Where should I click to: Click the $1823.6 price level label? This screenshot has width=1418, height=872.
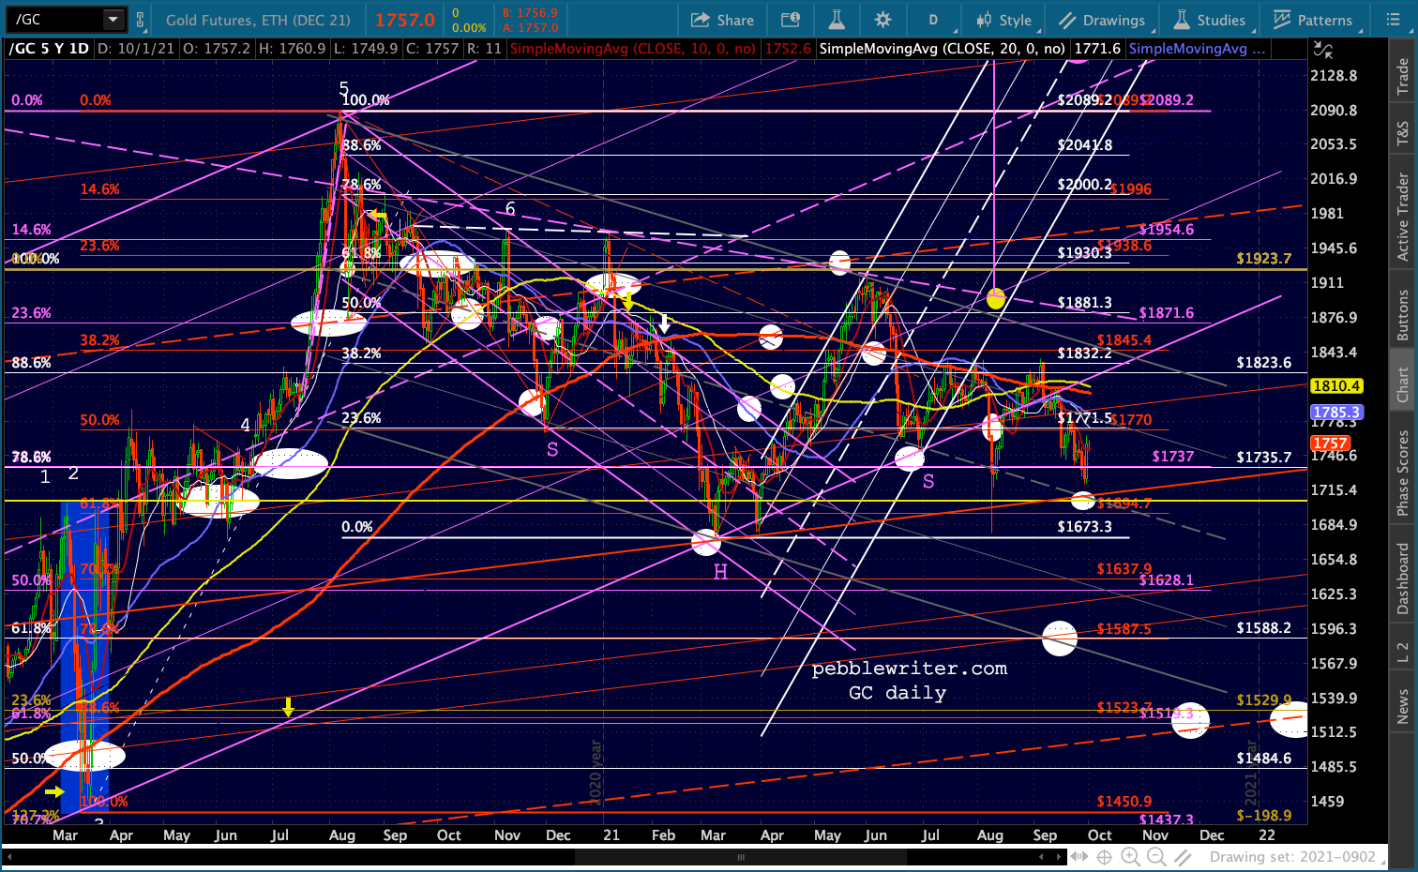(x=1263, y=363)
